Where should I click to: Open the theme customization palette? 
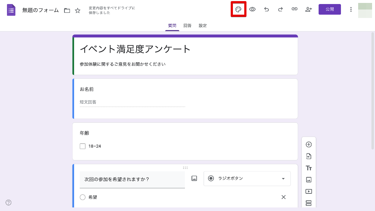238,10
